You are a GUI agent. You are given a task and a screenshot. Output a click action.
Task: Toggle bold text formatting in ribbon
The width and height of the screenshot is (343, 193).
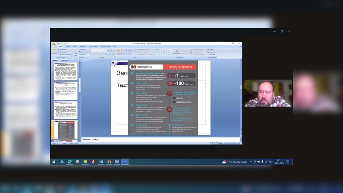(92, 54)
